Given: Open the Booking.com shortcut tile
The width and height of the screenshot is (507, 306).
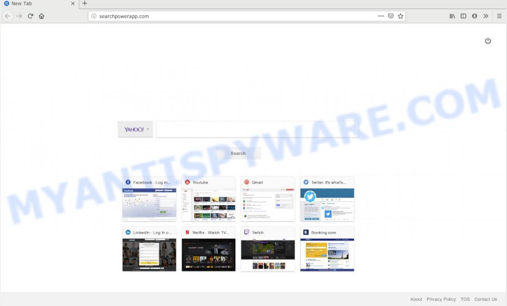Looking at the screenshot, I should 327,249.
